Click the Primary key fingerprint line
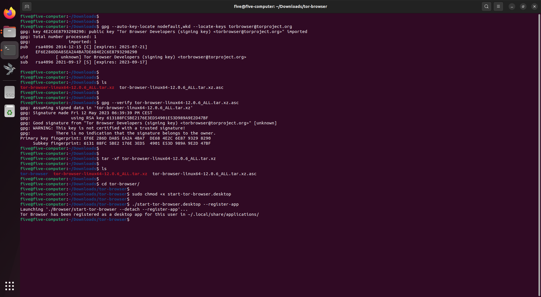This screenshot has height=297, width=541. (x=115, y=138)
